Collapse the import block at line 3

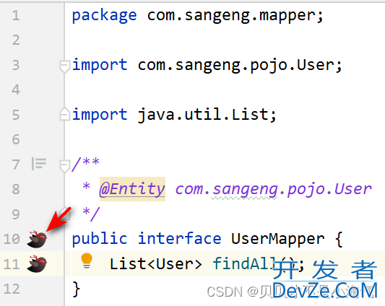point(64,66)
